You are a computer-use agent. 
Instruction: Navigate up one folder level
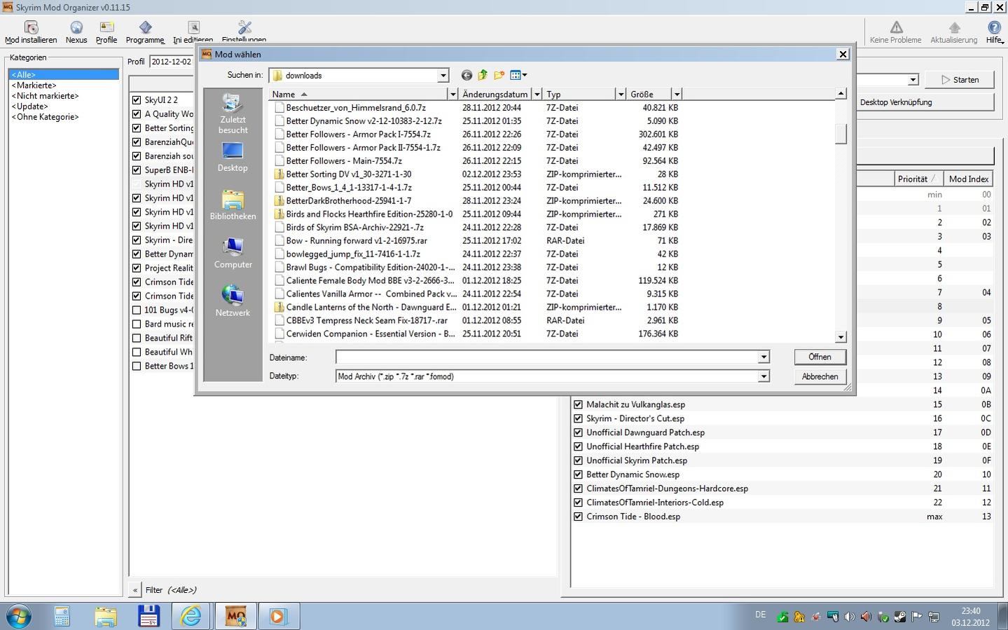pos(483,76)
